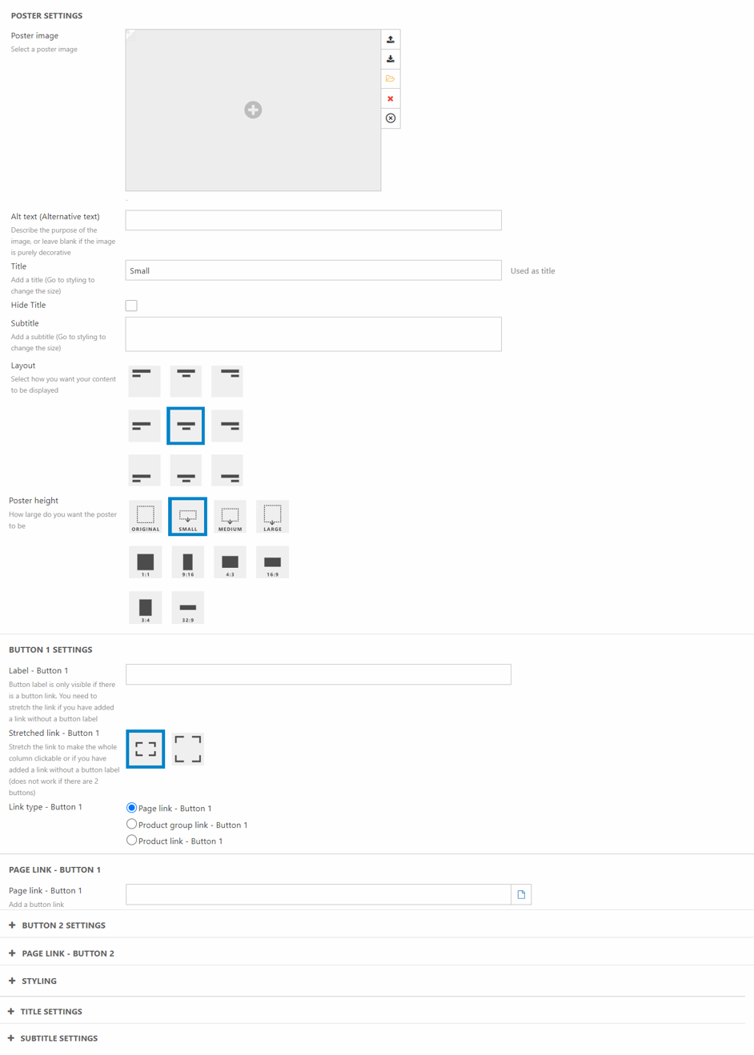Image resolution: width=754 pixels, height=1055 pixels.
Task: Click the plus icon in poster image area
Action: coord(253,110)
